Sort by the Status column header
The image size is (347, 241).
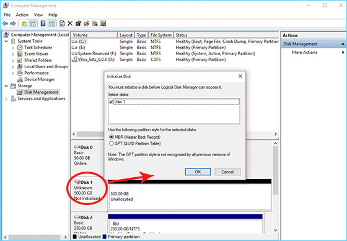point(226,35)
